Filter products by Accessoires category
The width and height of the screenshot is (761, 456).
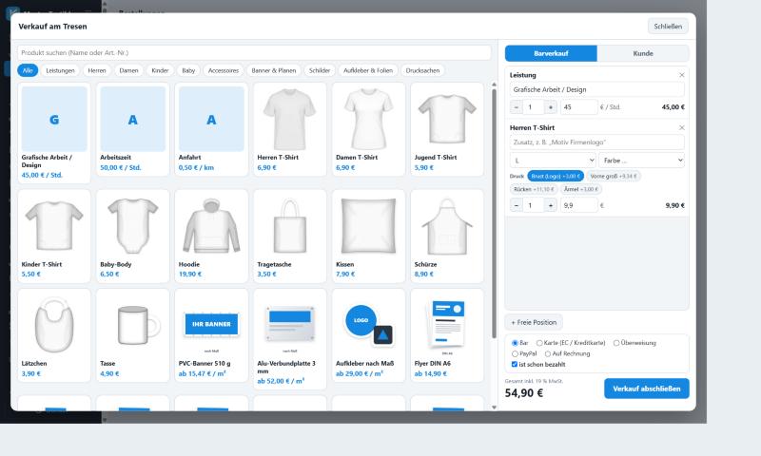(224, 70)
